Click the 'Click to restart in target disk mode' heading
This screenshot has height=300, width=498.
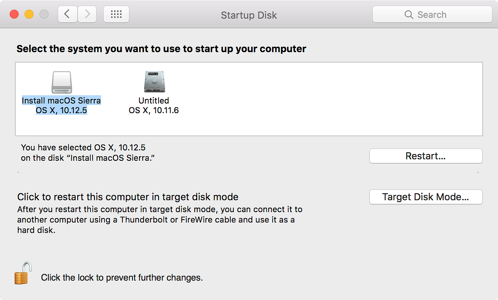[x=127, y=197]
